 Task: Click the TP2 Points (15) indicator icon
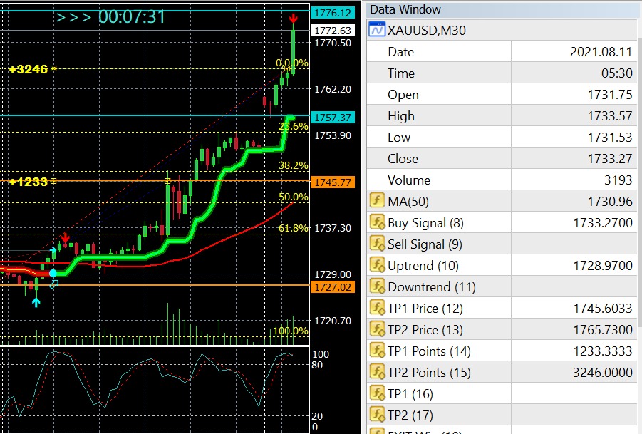pos(377,372)
